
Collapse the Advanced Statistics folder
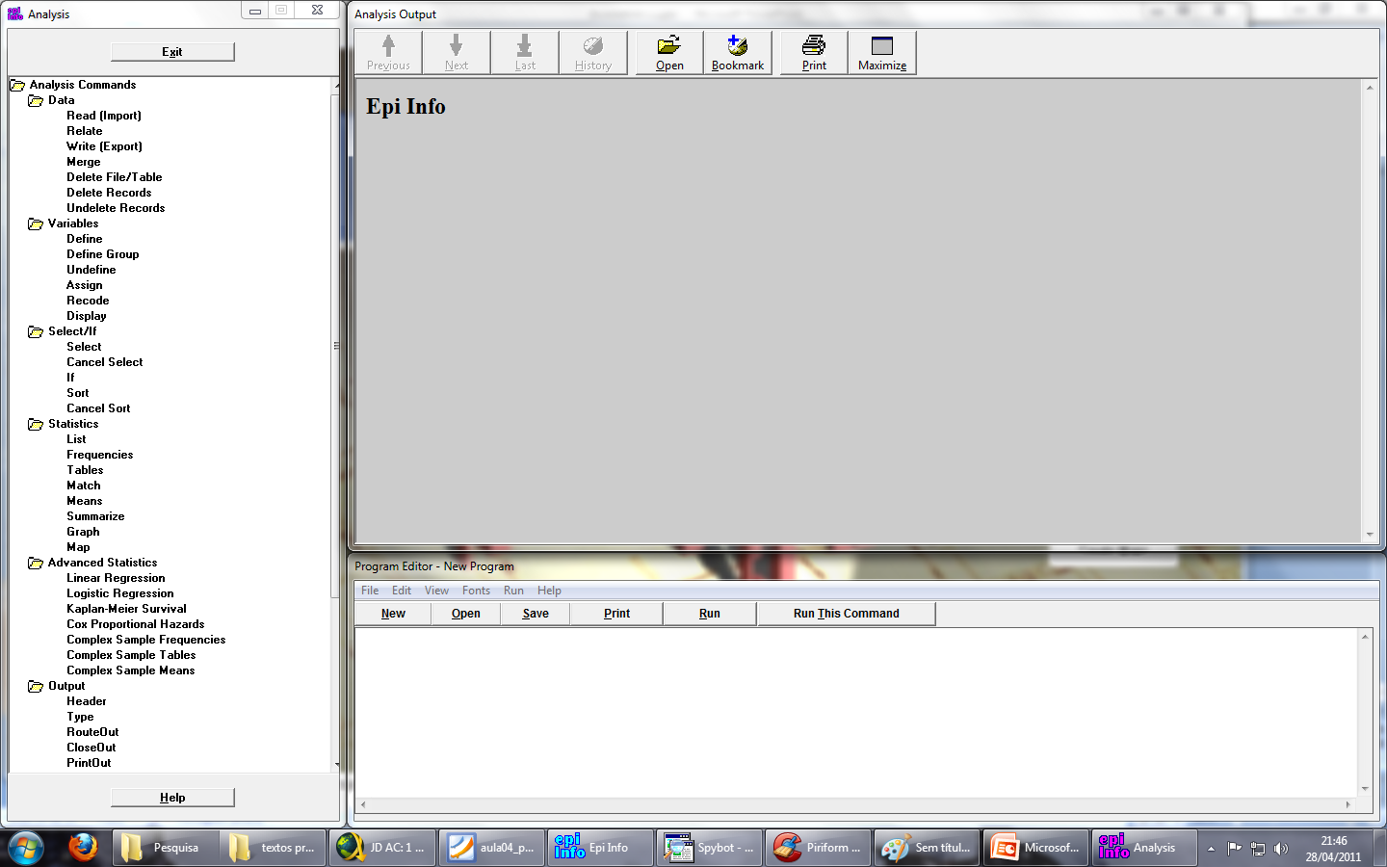tap(36, 563)
